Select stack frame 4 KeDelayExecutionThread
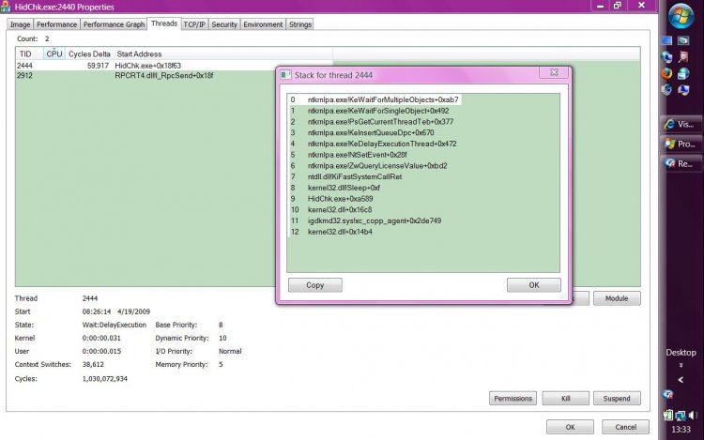Image resolution: width=704 pixels, height=440 pixels. 382,144
